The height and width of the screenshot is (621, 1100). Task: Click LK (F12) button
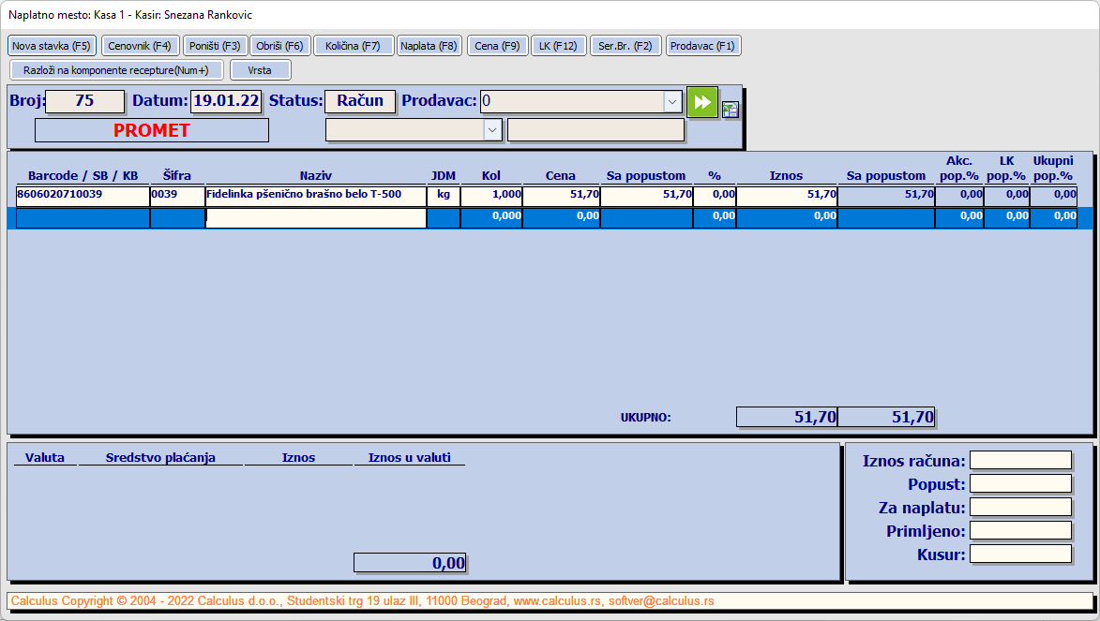tap(558, 46)
